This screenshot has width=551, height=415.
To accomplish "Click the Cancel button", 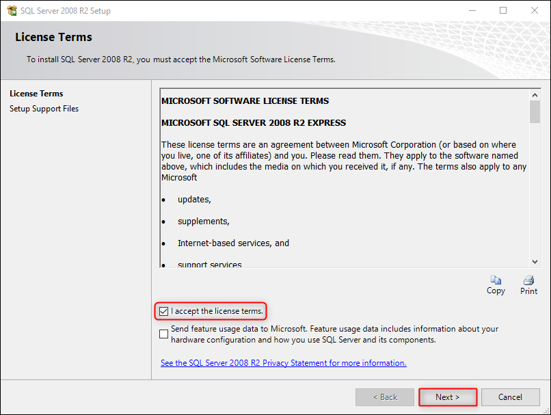I will click(x=510, y=397).
